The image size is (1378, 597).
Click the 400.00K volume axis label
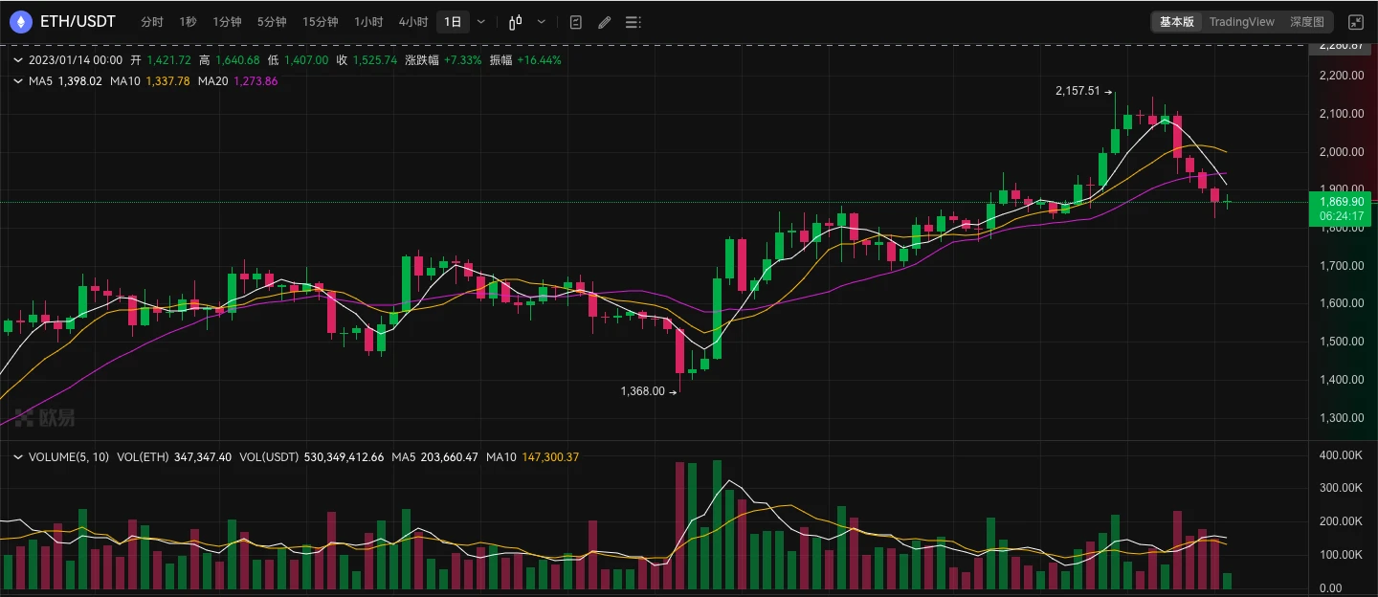point(1341,454)
